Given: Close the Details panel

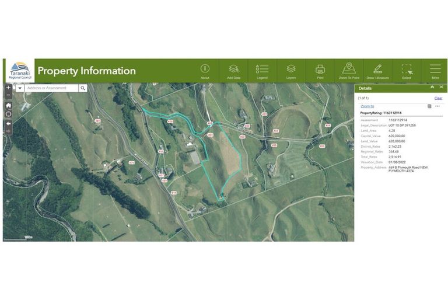Looking at the screenshot, I should coord(441,87).
